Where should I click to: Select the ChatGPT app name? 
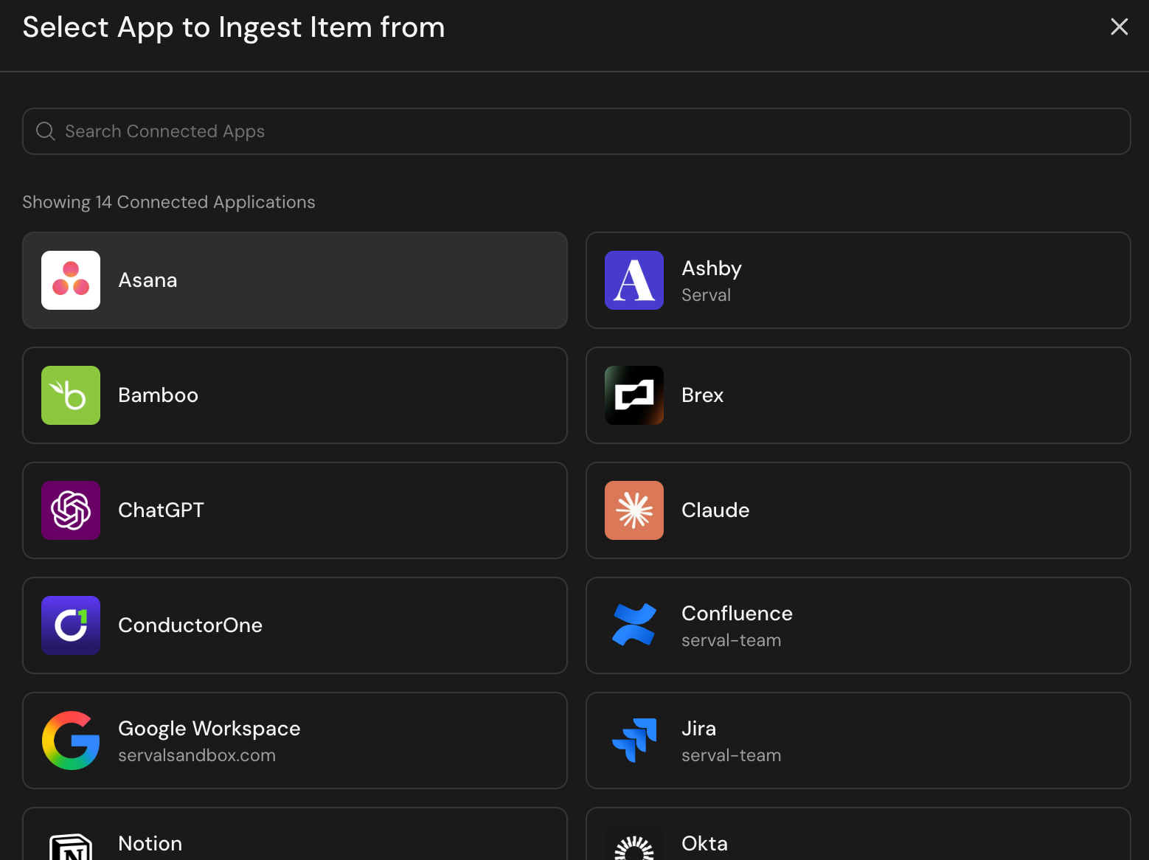click(x=161, y=510)
